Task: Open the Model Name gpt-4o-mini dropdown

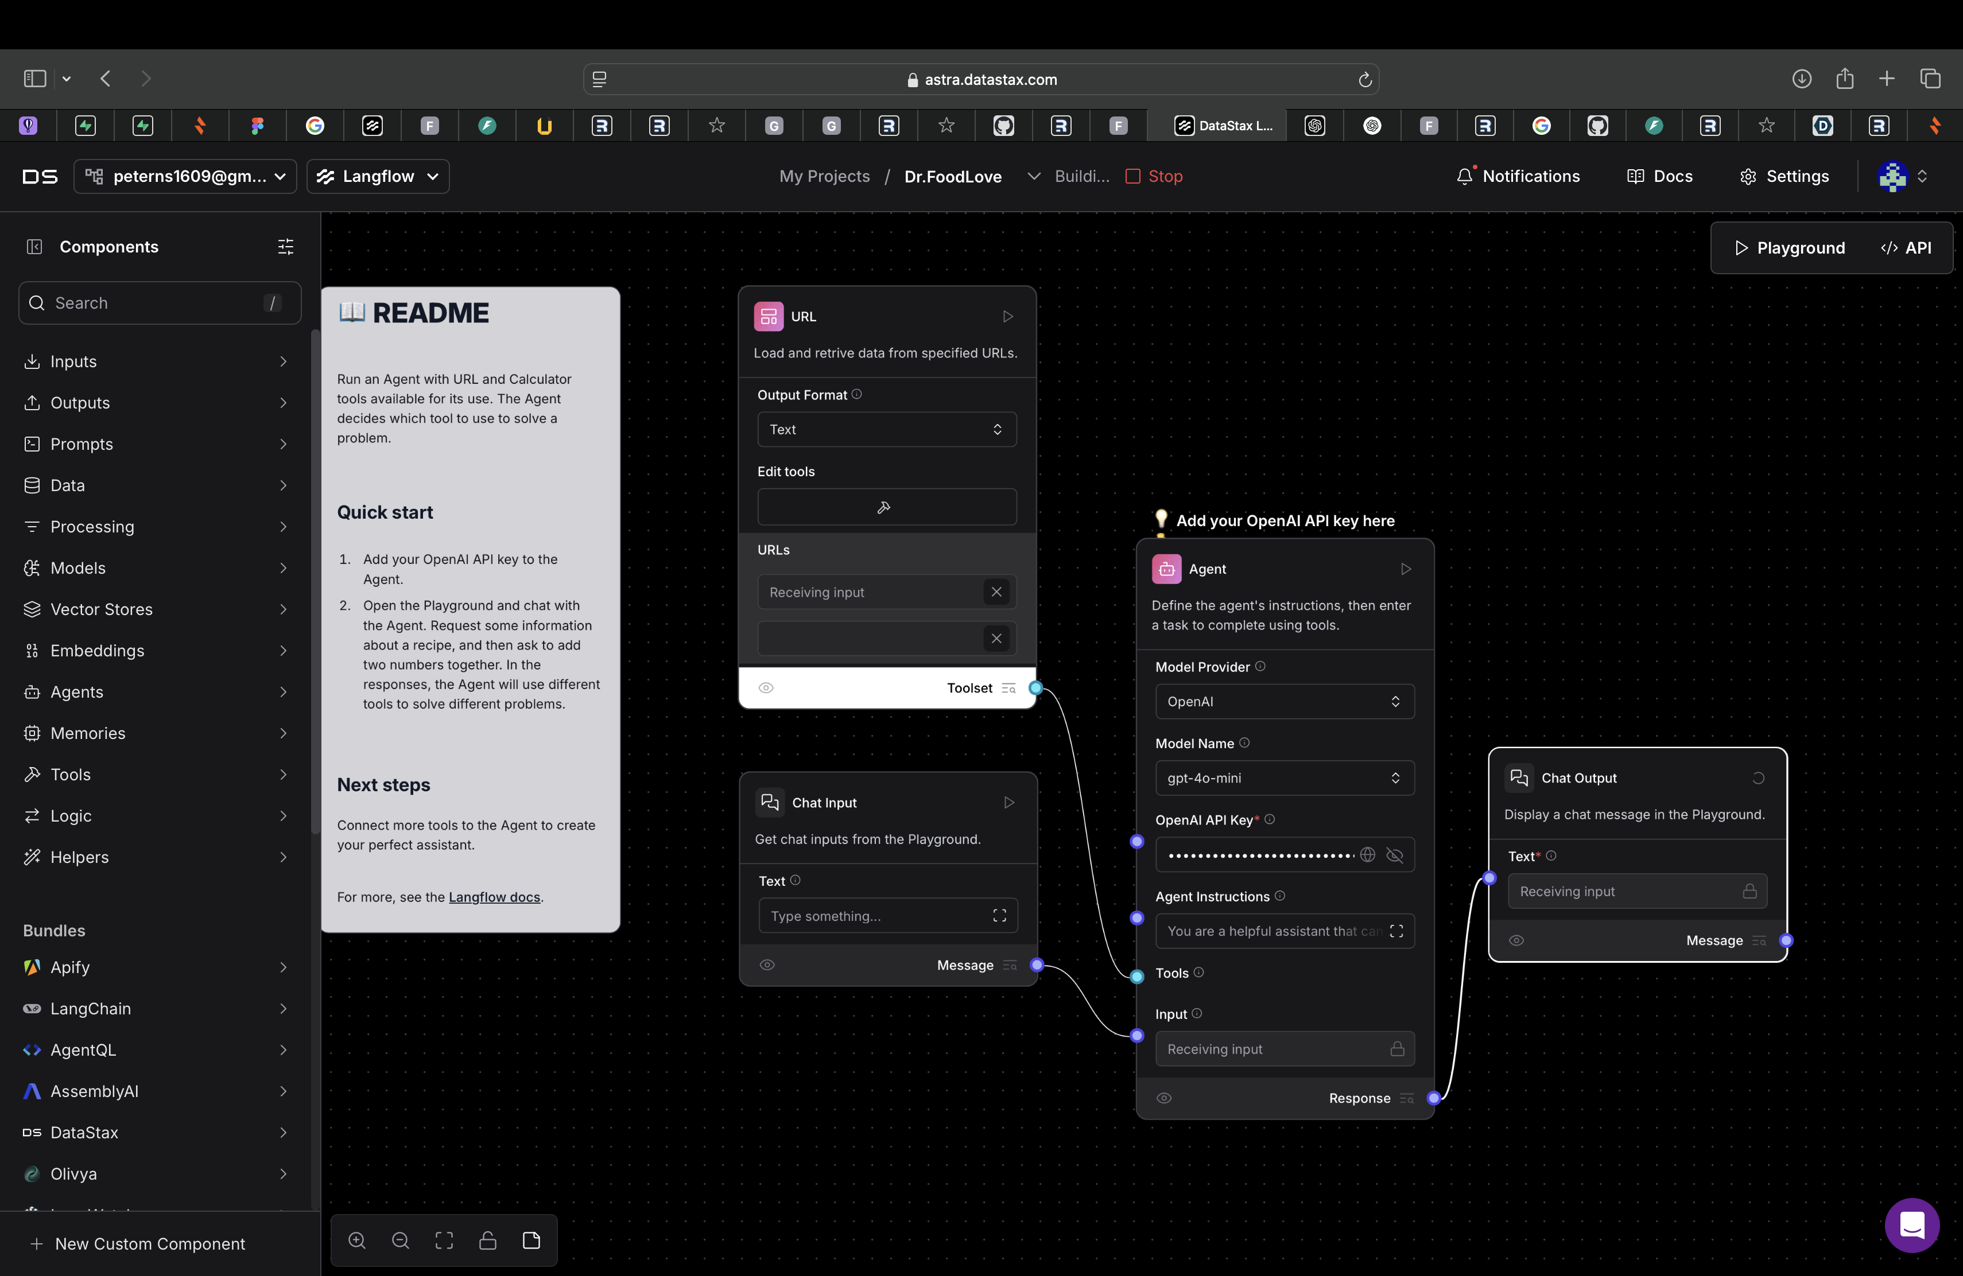Action: pyautogui.click(x=1284, y=778)
